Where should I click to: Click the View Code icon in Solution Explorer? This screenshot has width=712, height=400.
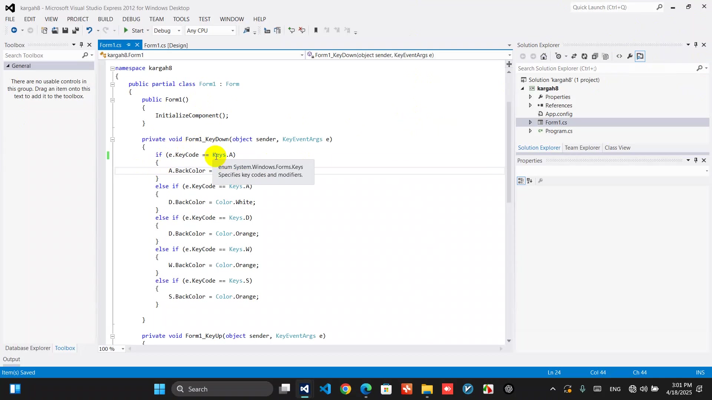tap(619, 56)
